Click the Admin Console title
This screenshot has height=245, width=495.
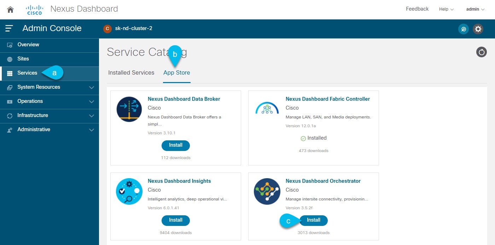[52, 28]
